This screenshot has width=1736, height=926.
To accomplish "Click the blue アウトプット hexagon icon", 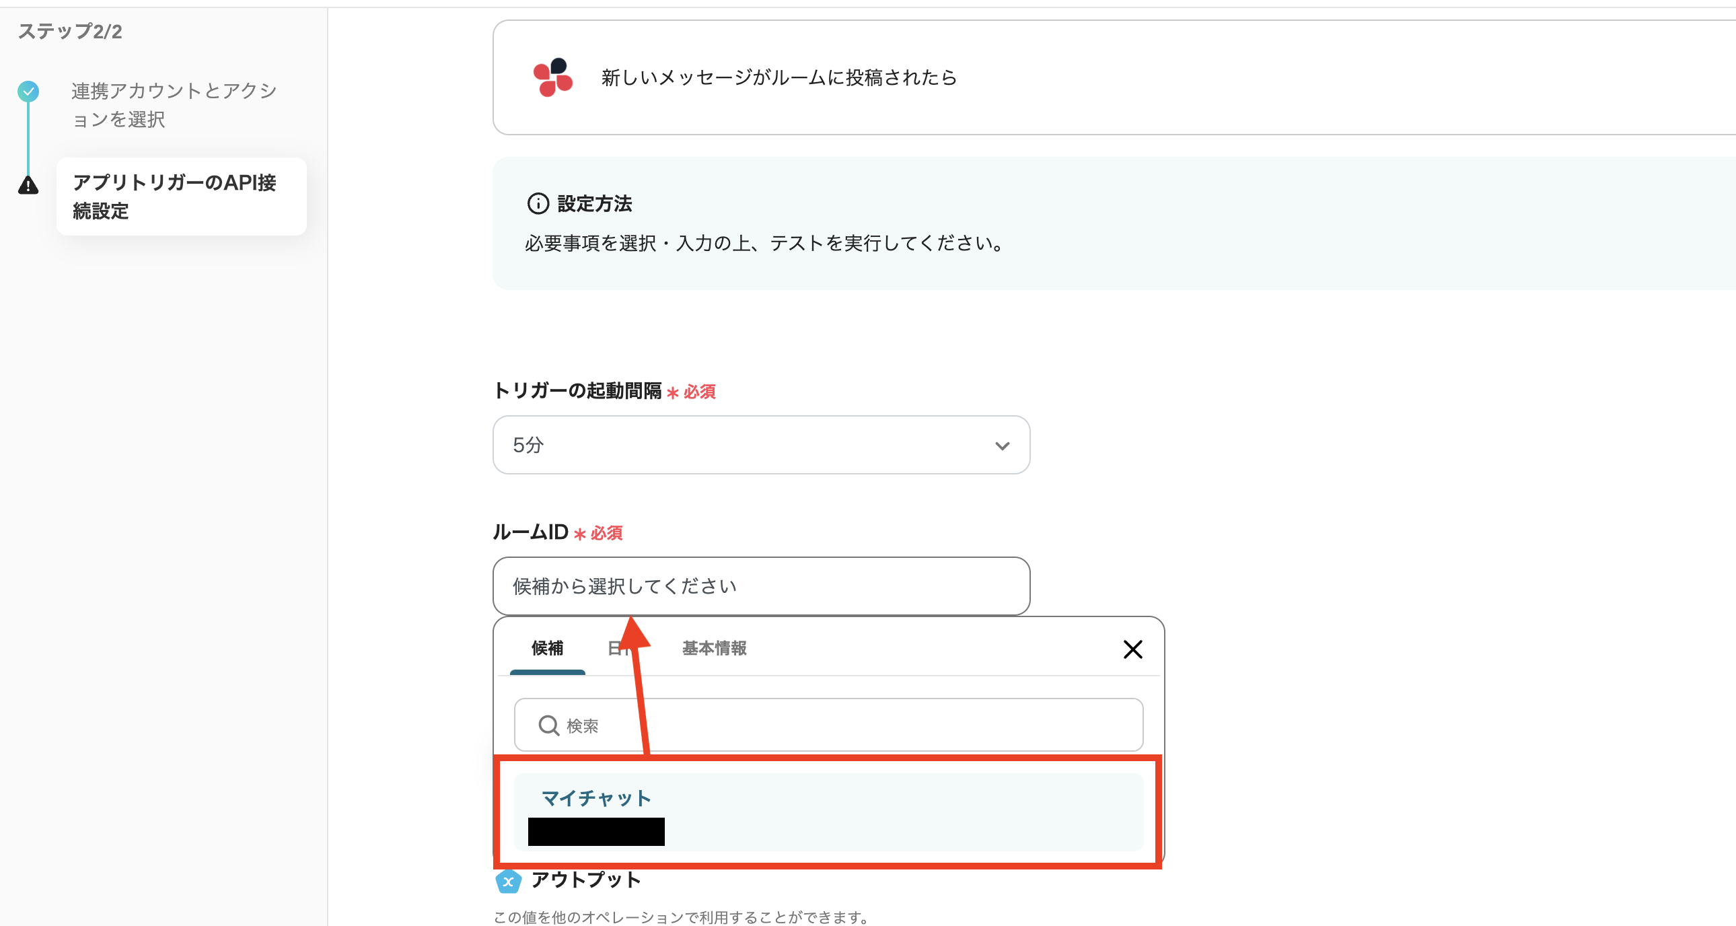I will click(x=508, y=881).
